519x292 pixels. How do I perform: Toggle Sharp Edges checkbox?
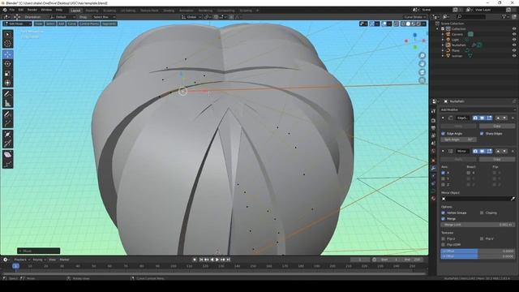click(x=482, y=133)
